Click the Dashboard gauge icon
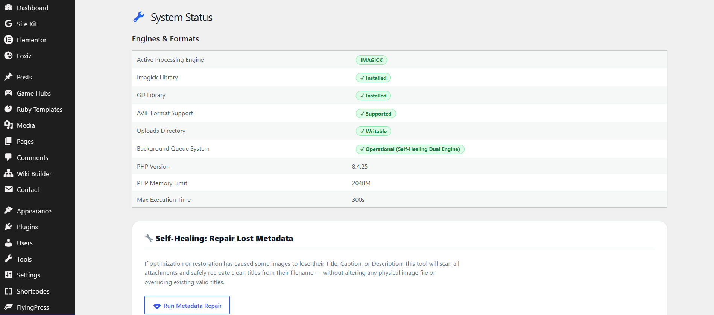This screenshot has height=315, width=714. pos(8,7)
